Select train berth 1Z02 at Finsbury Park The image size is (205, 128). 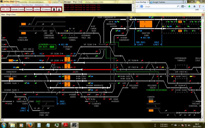coord(69,63)
